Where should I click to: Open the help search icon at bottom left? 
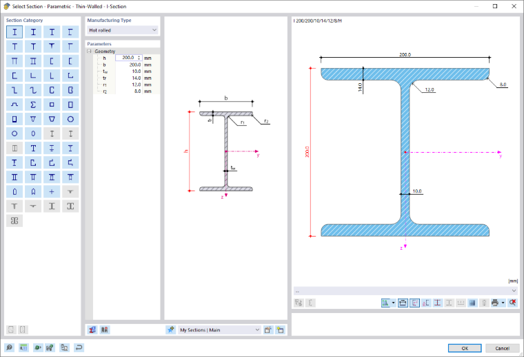(10, 347)
